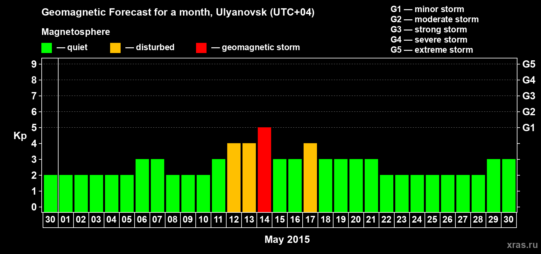Screen dimensions: 541x254
Task: Select the green bar for day 06
Action: pyautogui.click(x=142, y=185)
